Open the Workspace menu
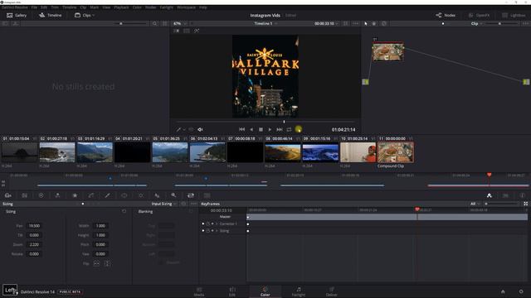 186,7
